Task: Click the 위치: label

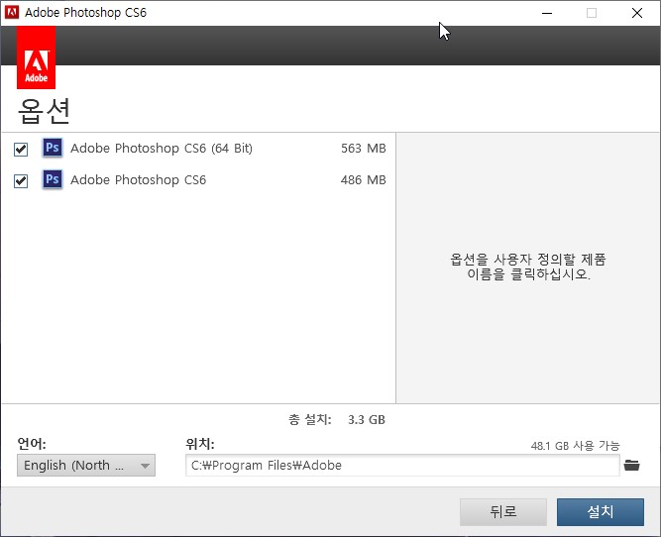Action: coord(200,444)
